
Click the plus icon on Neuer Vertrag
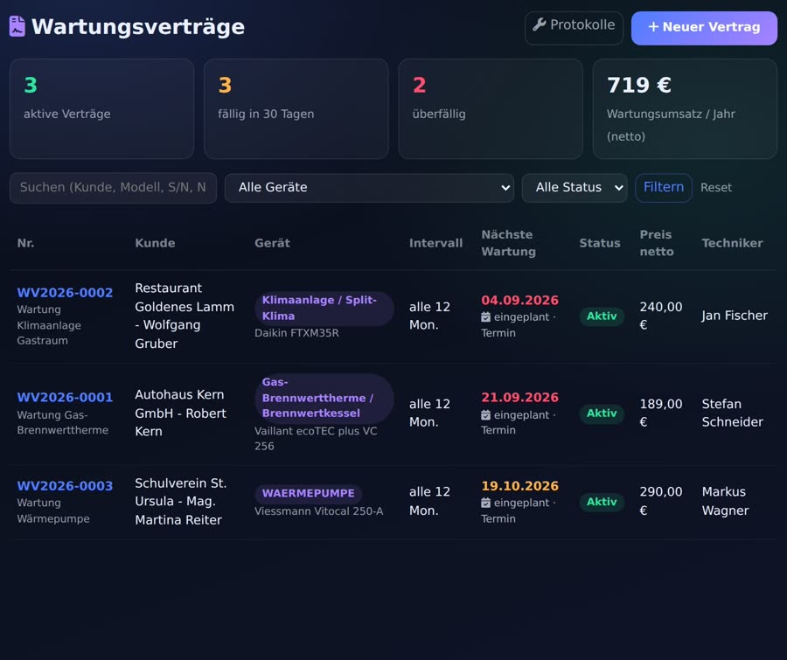tap(653, 26)
